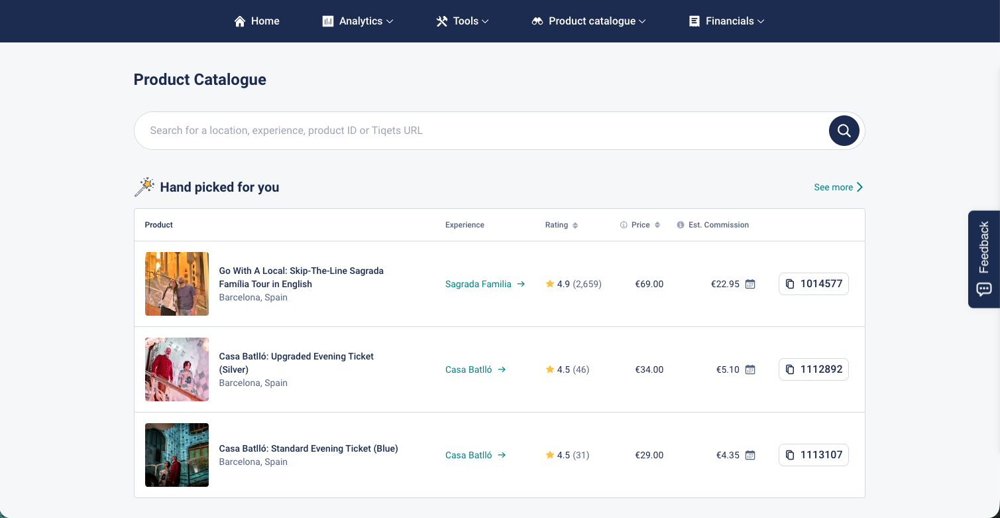Viewport: 1000px width, 518px height.
Task: Click the info icon next to Est. Commission
Action: (x=681, y=226)
